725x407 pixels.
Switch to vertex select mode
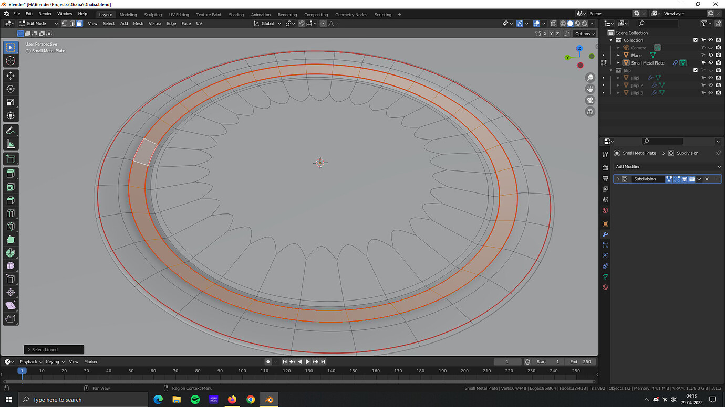click(x=65, y=23)
